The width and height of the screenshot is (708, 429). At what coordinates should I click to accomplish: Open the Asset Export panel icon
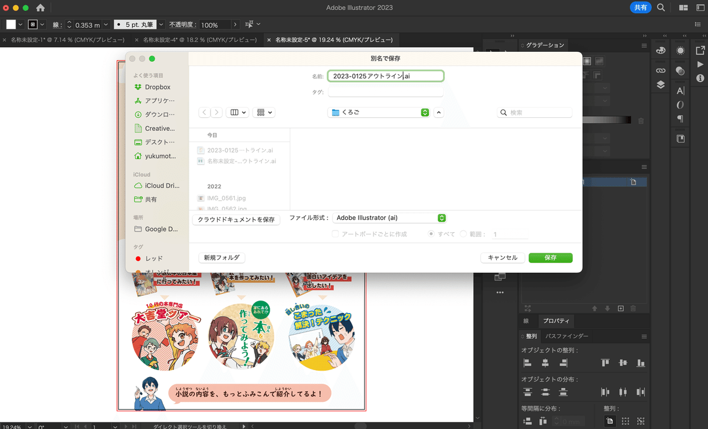click(x=700, y=51)
